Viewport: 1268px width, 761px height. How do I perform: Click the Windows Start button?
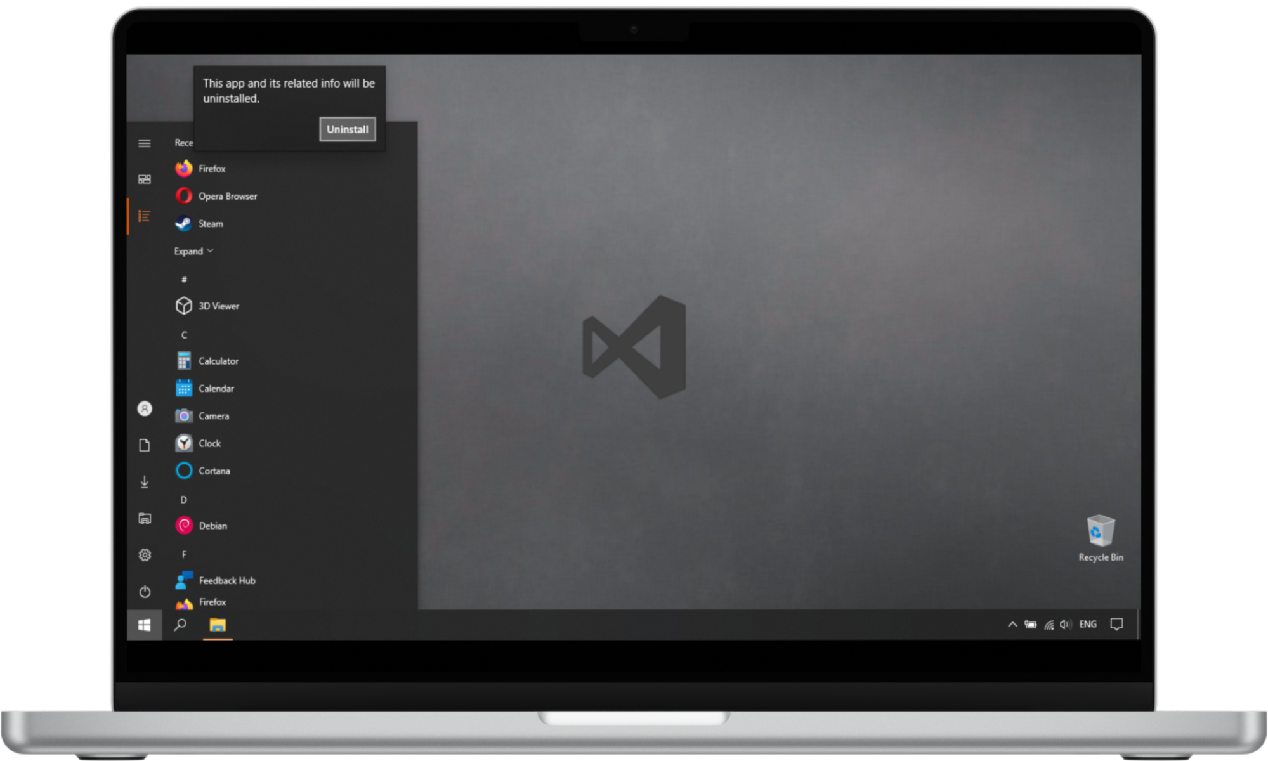tap(145, 625)
